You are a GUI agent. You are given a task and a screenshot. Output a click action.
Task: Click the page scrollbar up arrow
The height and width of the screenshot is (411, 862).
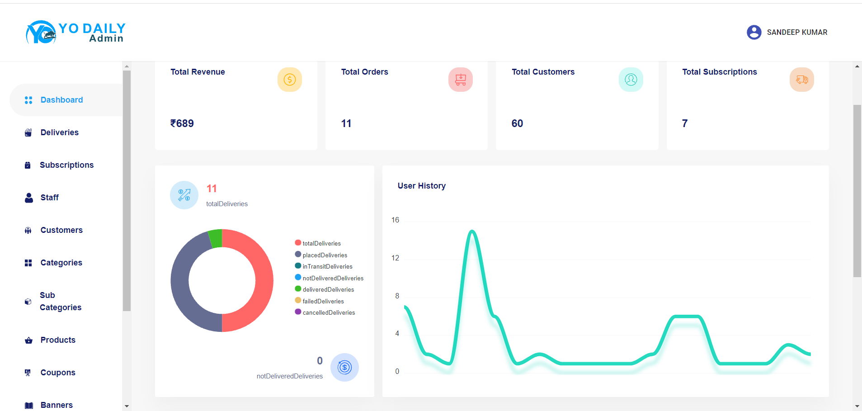[x=857, y=66]
